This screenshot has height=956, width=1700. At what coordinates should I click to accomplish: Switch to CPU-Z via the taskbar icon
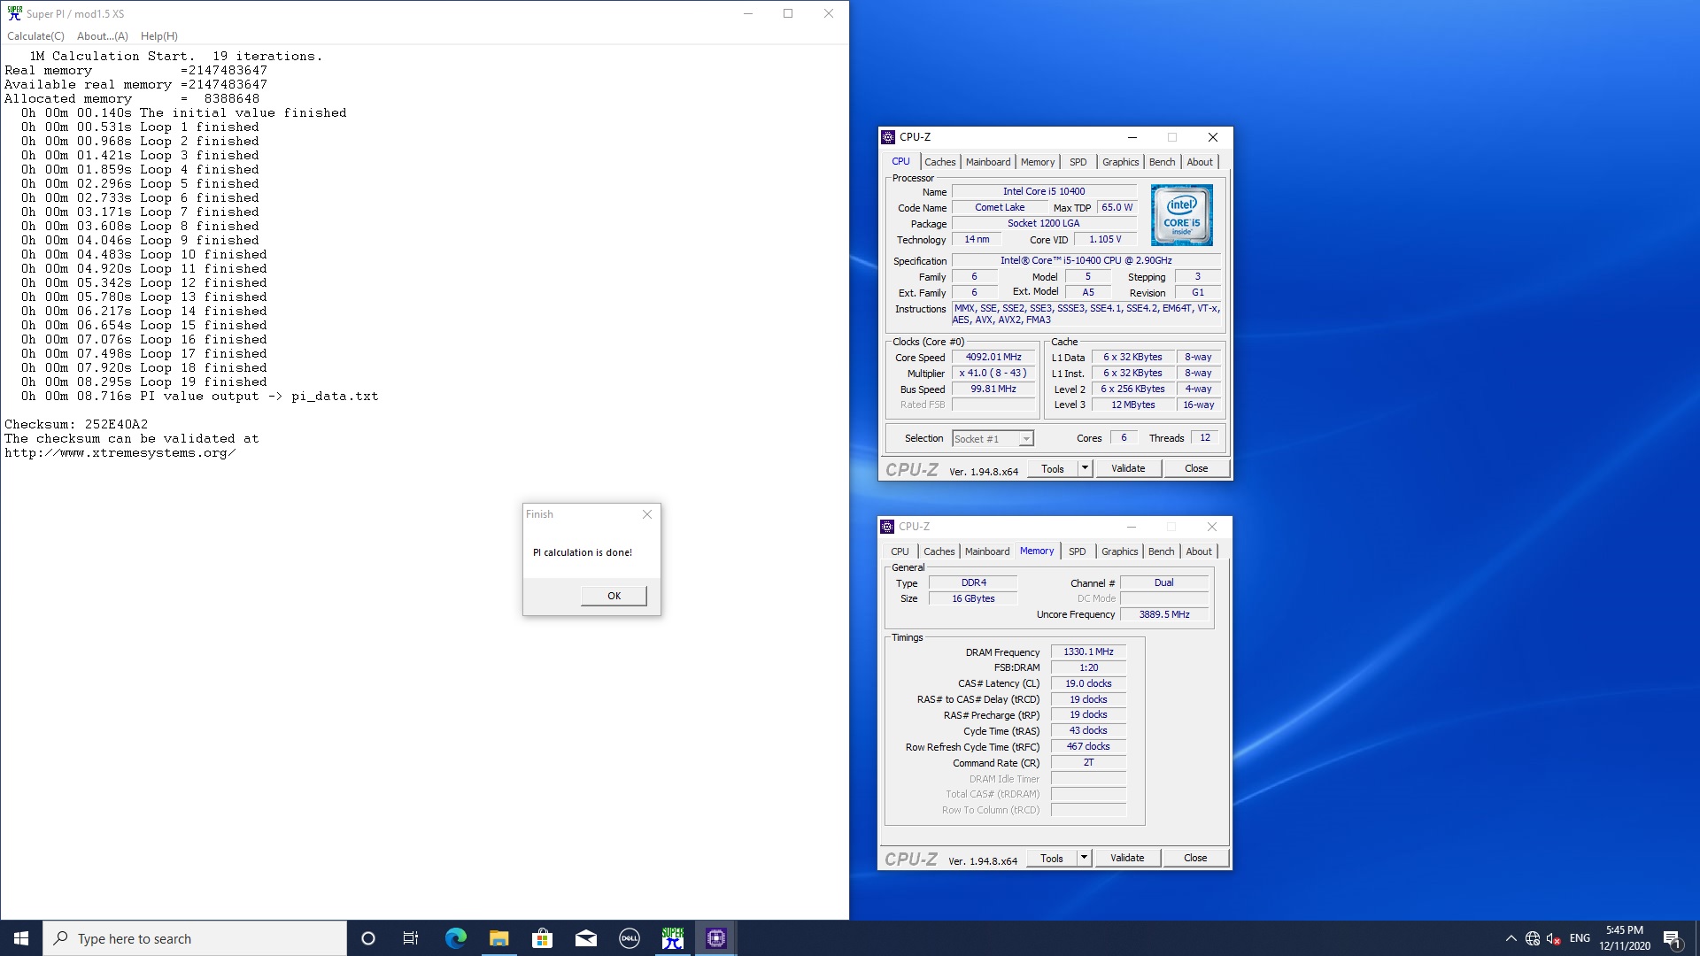coord(716,938)
